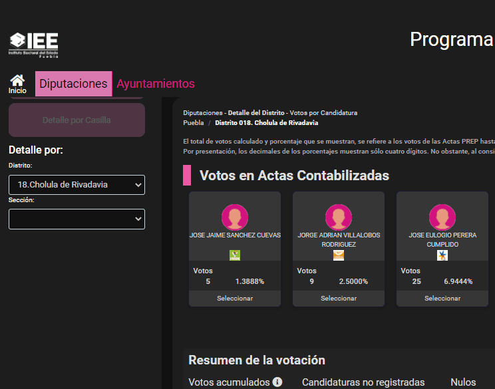The height and width of the screenshot is (389, 495).
Task: Click Jose Jaime Sanchez Cuevas avatar
Action: 235,217
